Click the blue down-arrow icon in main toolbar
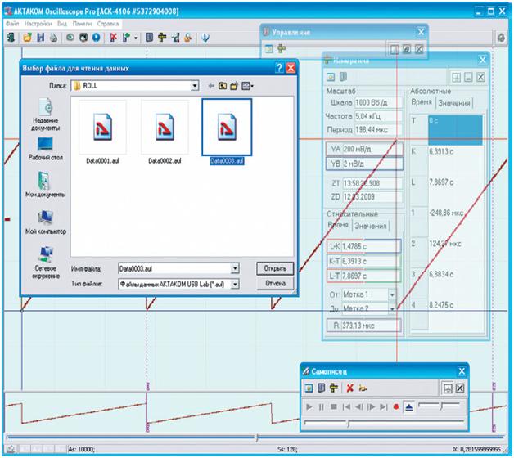514x458 pixels. (205, 38)
